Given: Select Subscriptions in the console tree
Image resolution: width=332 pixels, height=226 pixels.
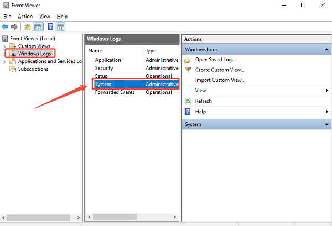Looking at the screenshot, I should (x=33, y=69).
